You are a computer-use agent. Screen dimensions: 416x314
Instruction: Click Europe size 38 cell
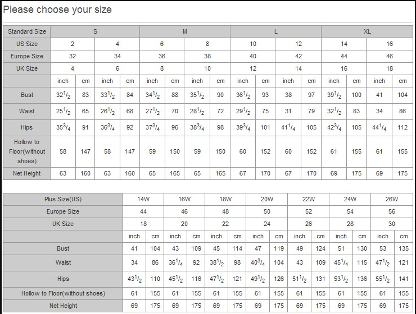207,56
